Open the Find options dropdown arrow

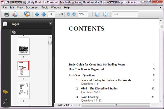[139, 14]
